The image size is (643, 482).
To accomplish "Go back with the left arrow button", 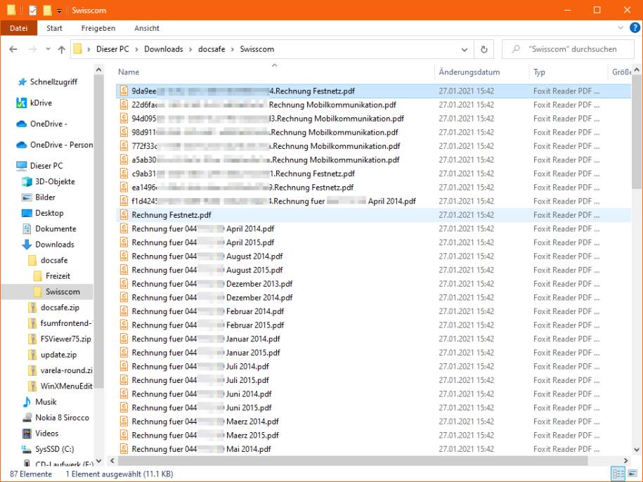I will (13, 50).
